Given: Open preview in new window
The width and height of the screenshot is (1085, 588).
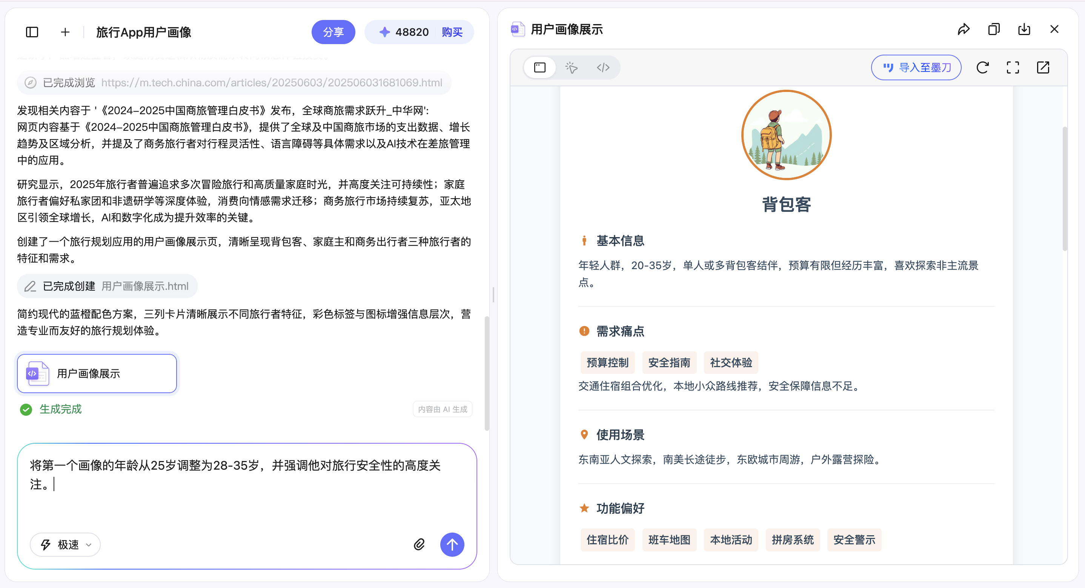Looking at the screenshot, I should [1043, 67].
